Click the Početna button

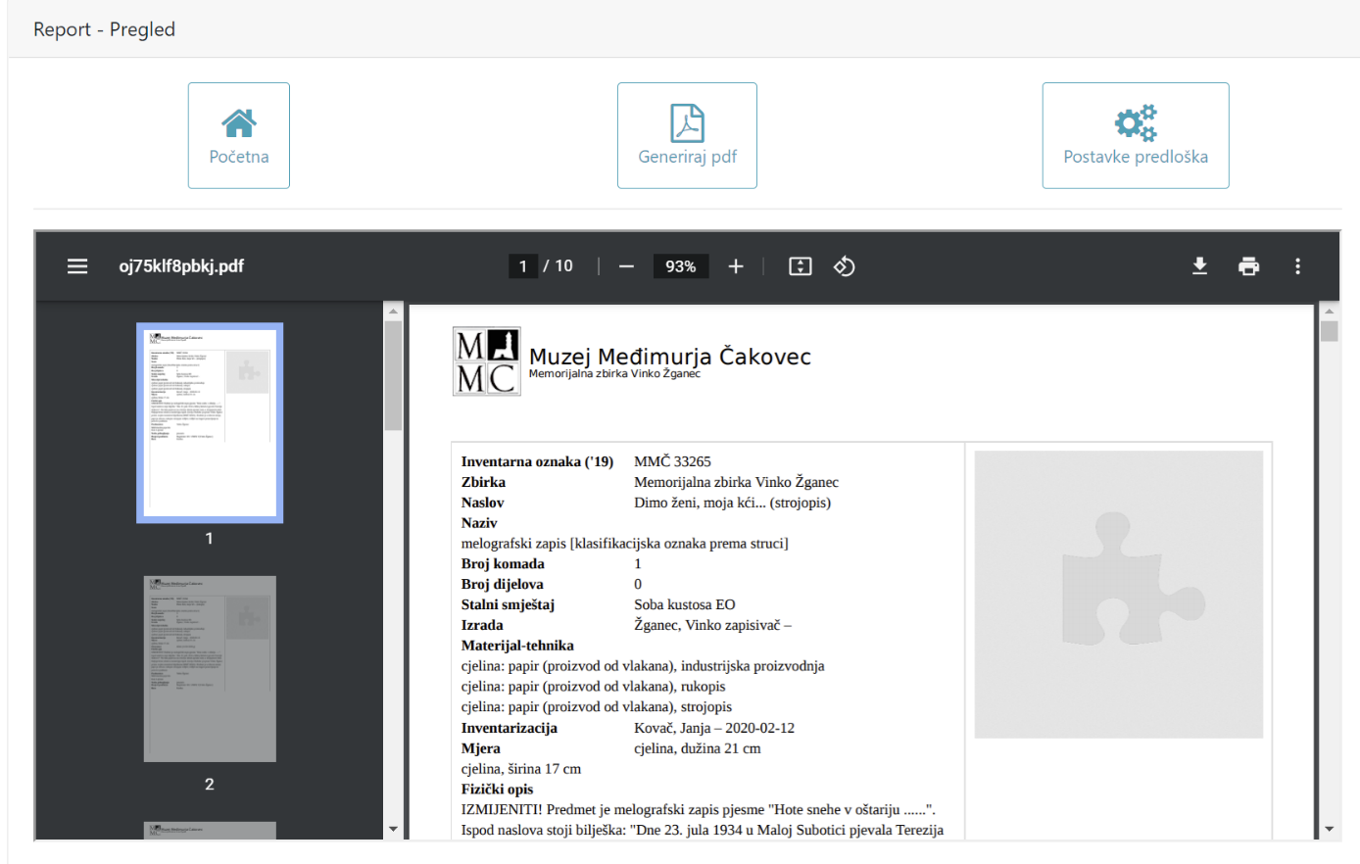[x=238, y=135]
